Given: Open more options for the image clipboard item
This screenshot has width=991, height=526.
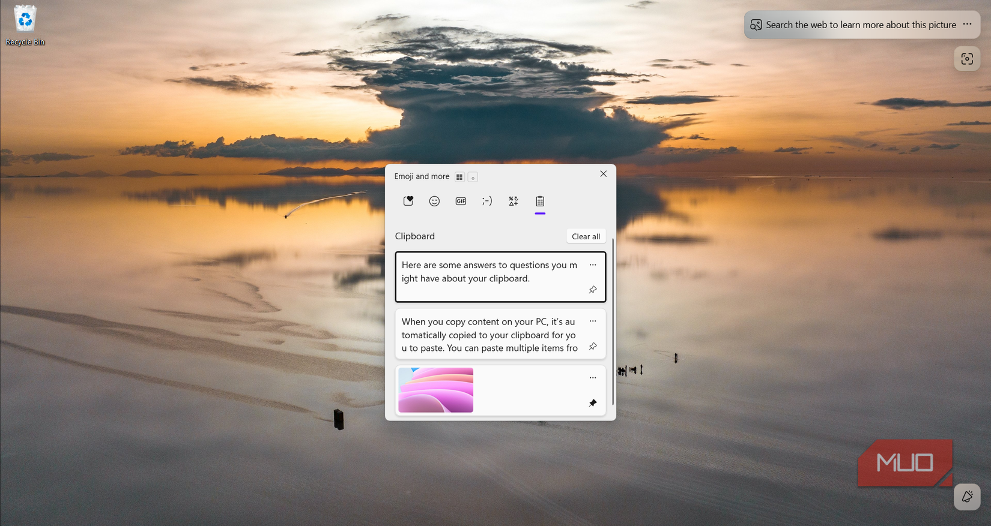Looking at the screenshot, I should (593, 377).
